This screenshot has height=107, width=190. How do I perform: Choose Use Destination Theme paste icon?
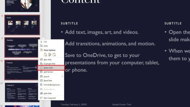click(x=45, y=55)
